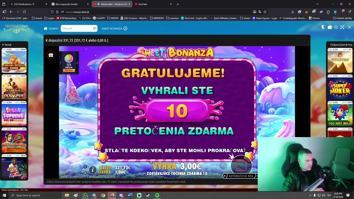This screenshot has height=199, width=354.
Task: Click the stop spin button
Action: tap(241, 166)
